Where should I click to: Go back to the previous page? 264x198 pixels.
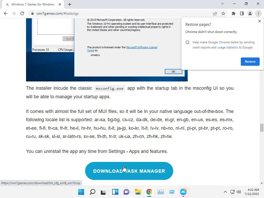pyautogui.click(x=6, y=13)
